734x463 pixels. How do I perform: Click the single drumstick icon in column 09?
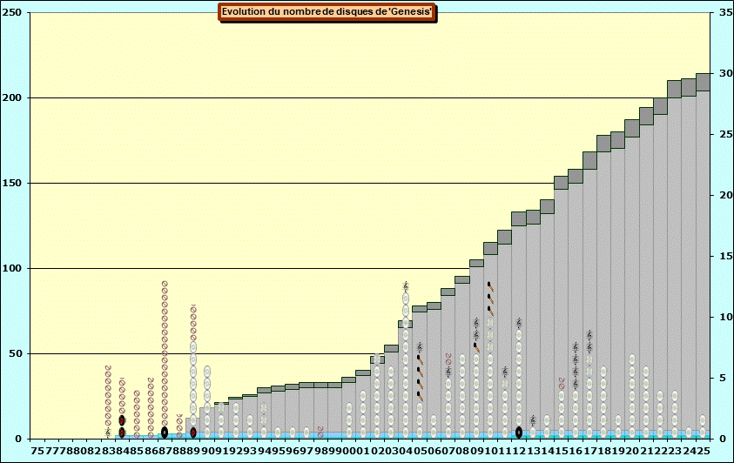click(x=476, y=347)
